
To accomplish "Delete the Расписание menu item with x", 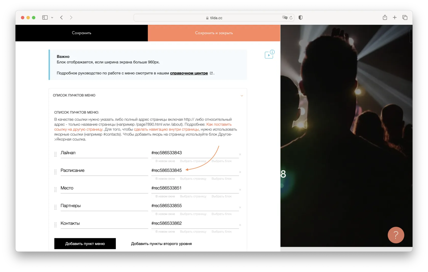I will [x=240, y=172].
